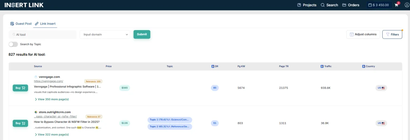Toggle the Search by Topic switch

coord(13,44)
